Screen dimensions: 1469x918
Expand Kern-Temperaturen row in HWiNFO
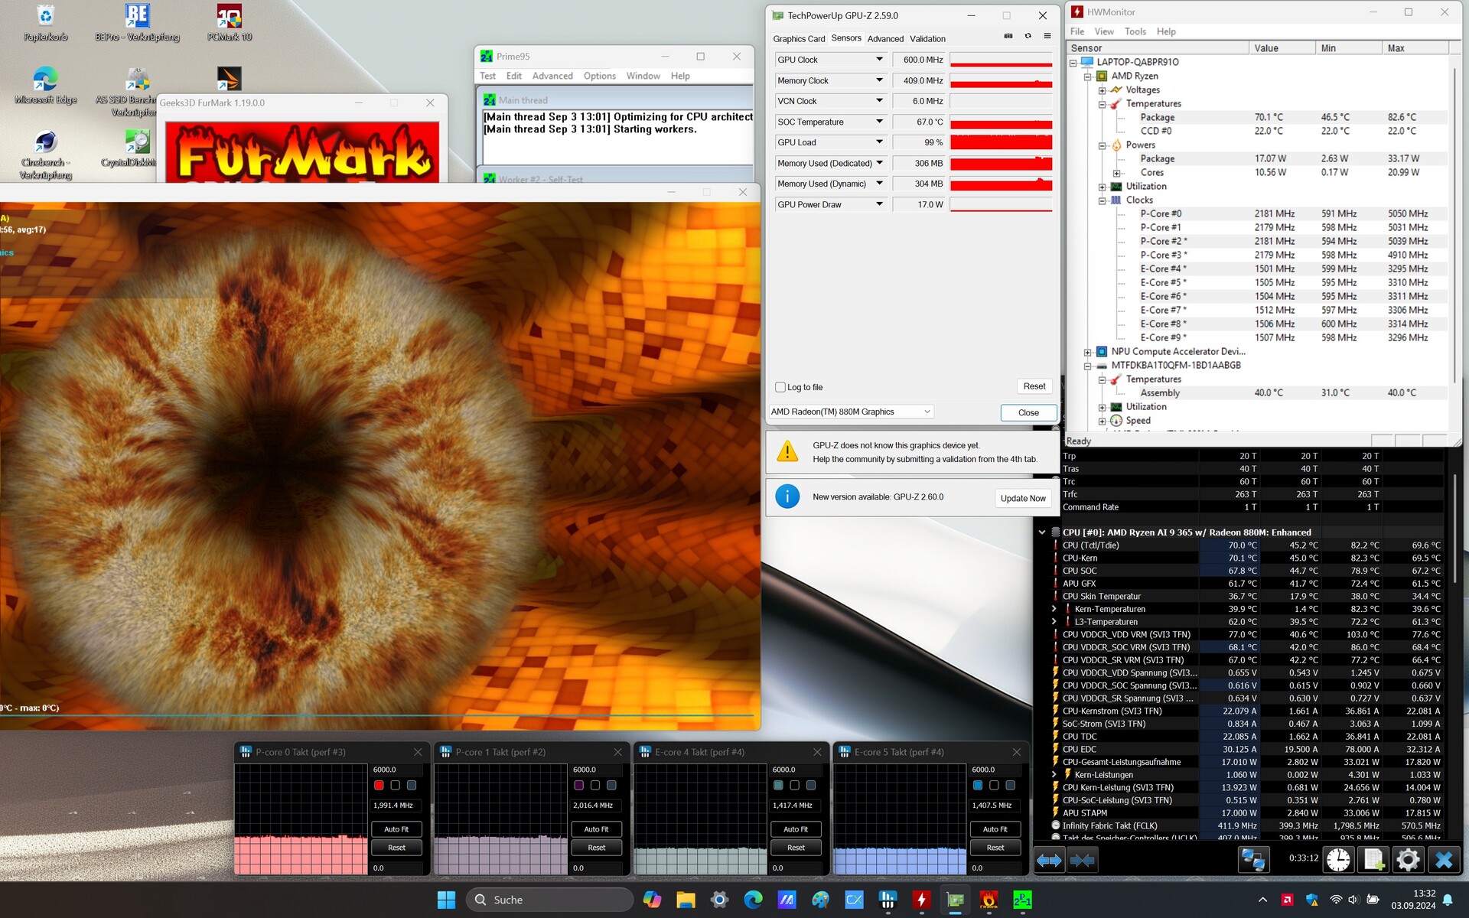pos(1054,609)
